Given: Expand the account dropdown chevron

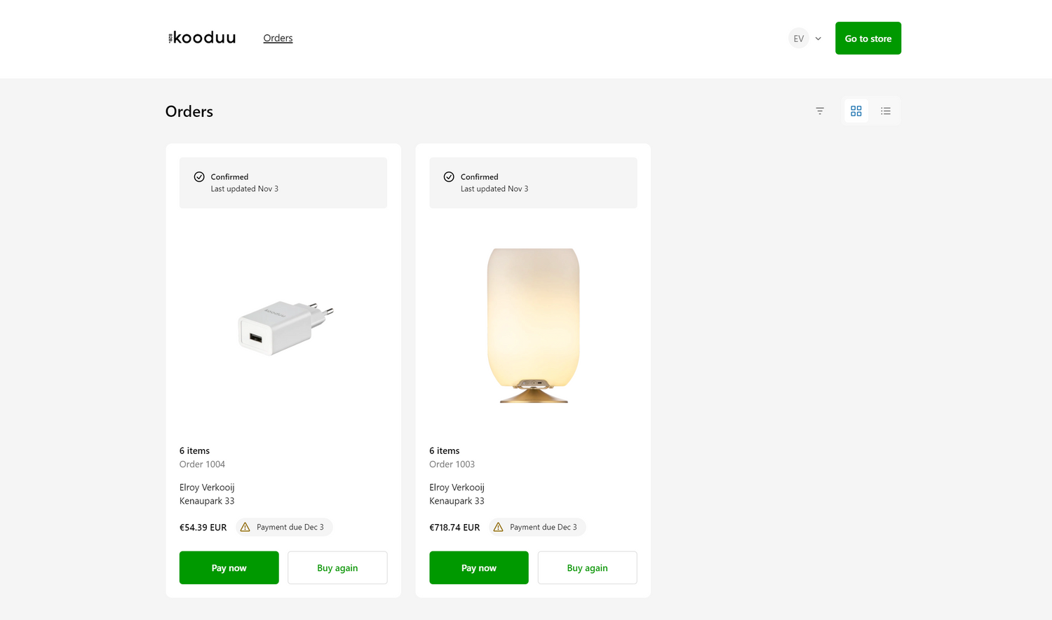Looking at the screenshot, I should point(818,39).
